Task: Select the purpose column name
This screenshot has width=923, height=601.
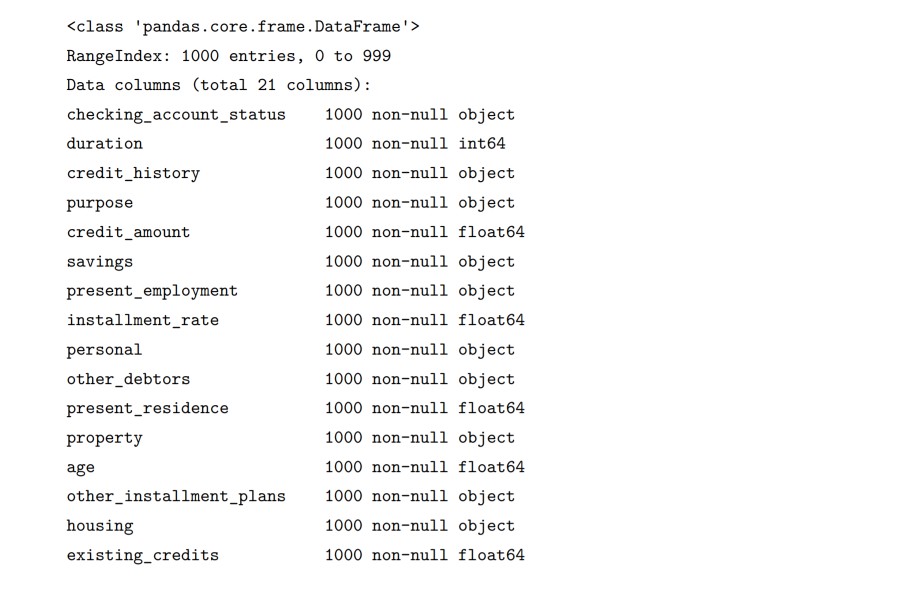Action: pyautogui.click(x=99, y=203)
